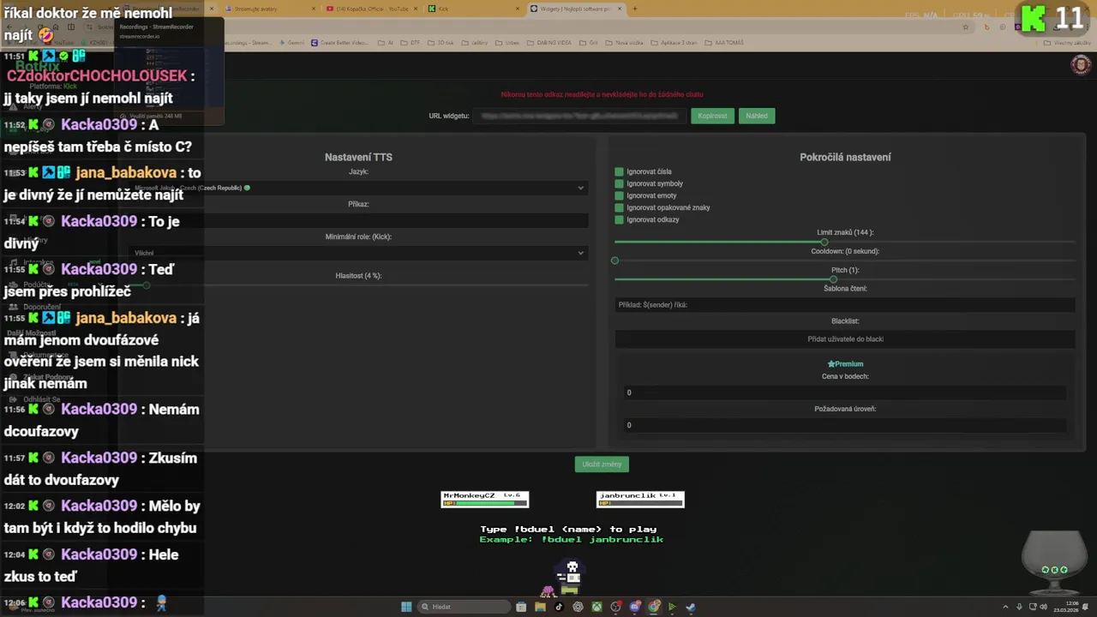Viewport: 1097px width, 617px height.
Task: Click the glass goblet overlay widget
Action: click(x=1054, y=563)
